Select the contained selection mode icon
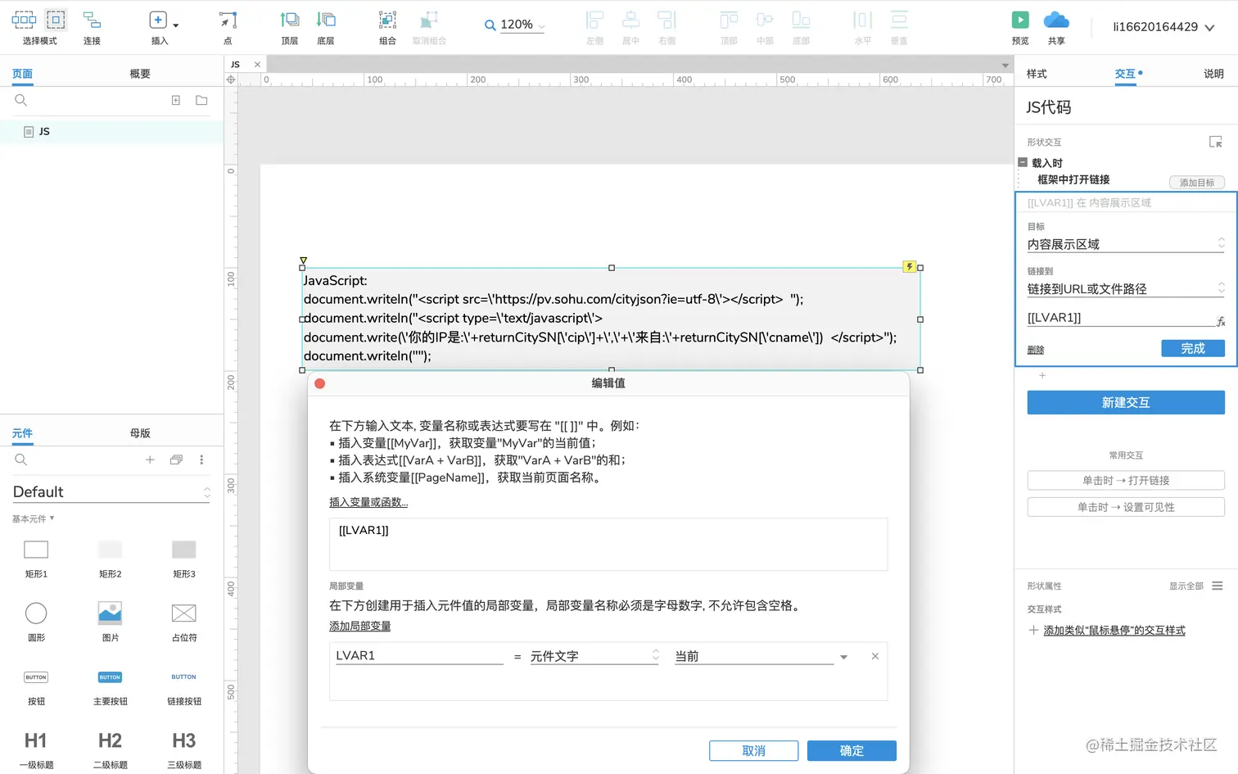 click(x=56, y=20)
